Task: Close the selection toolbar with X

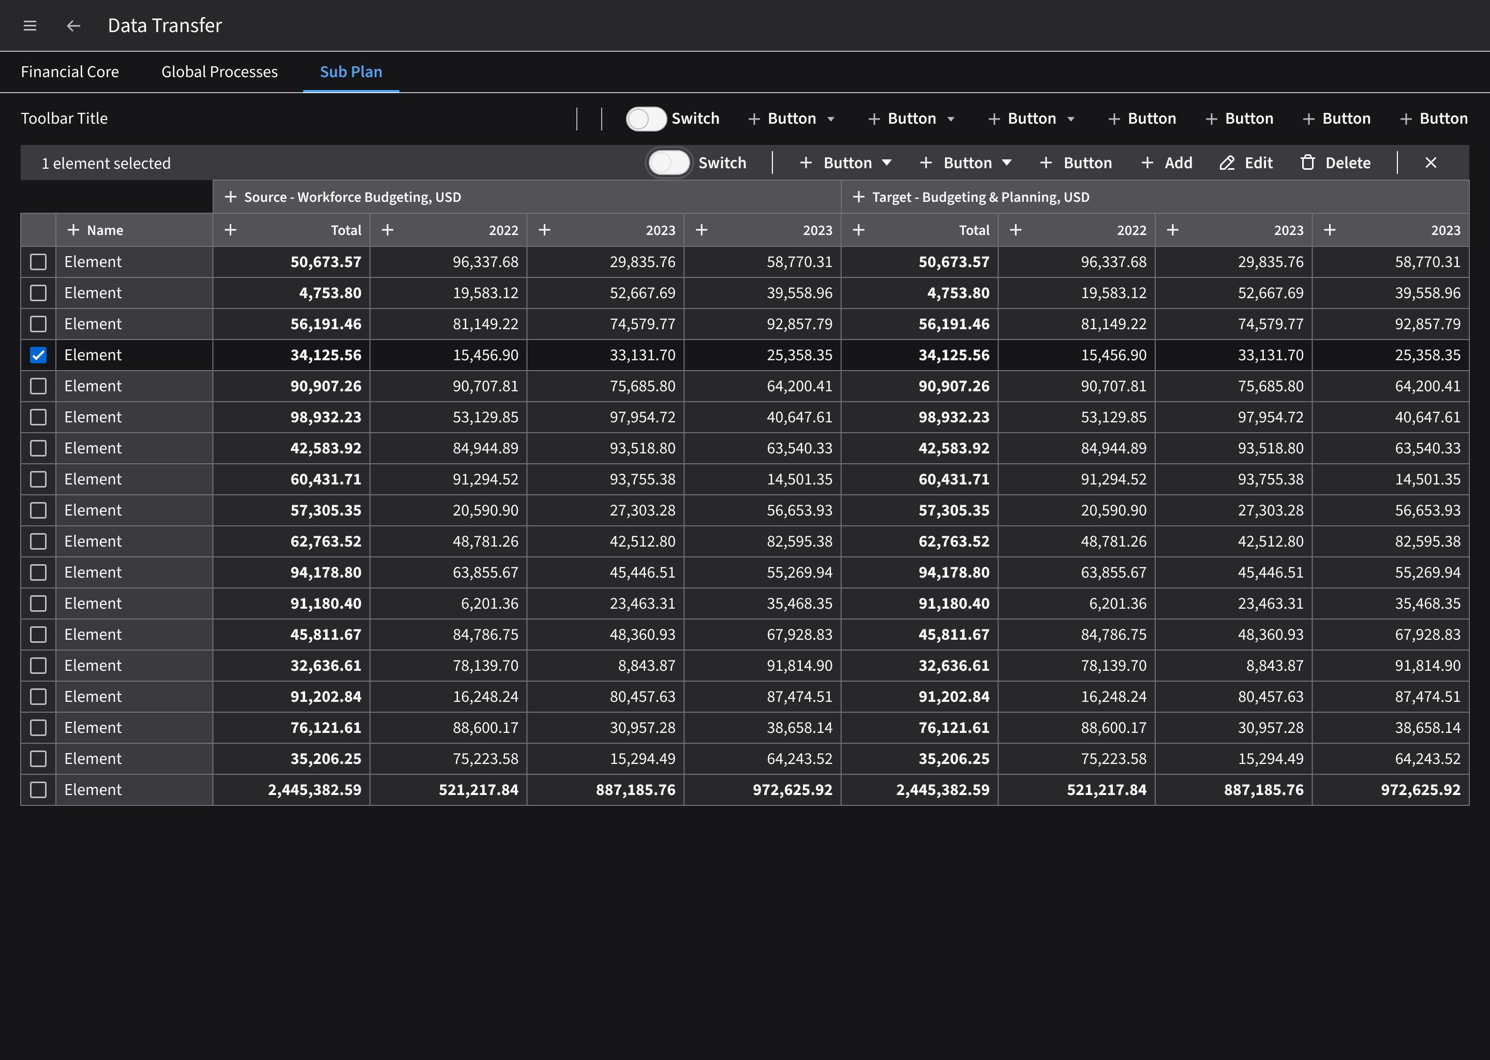Action: (1431, 163)
